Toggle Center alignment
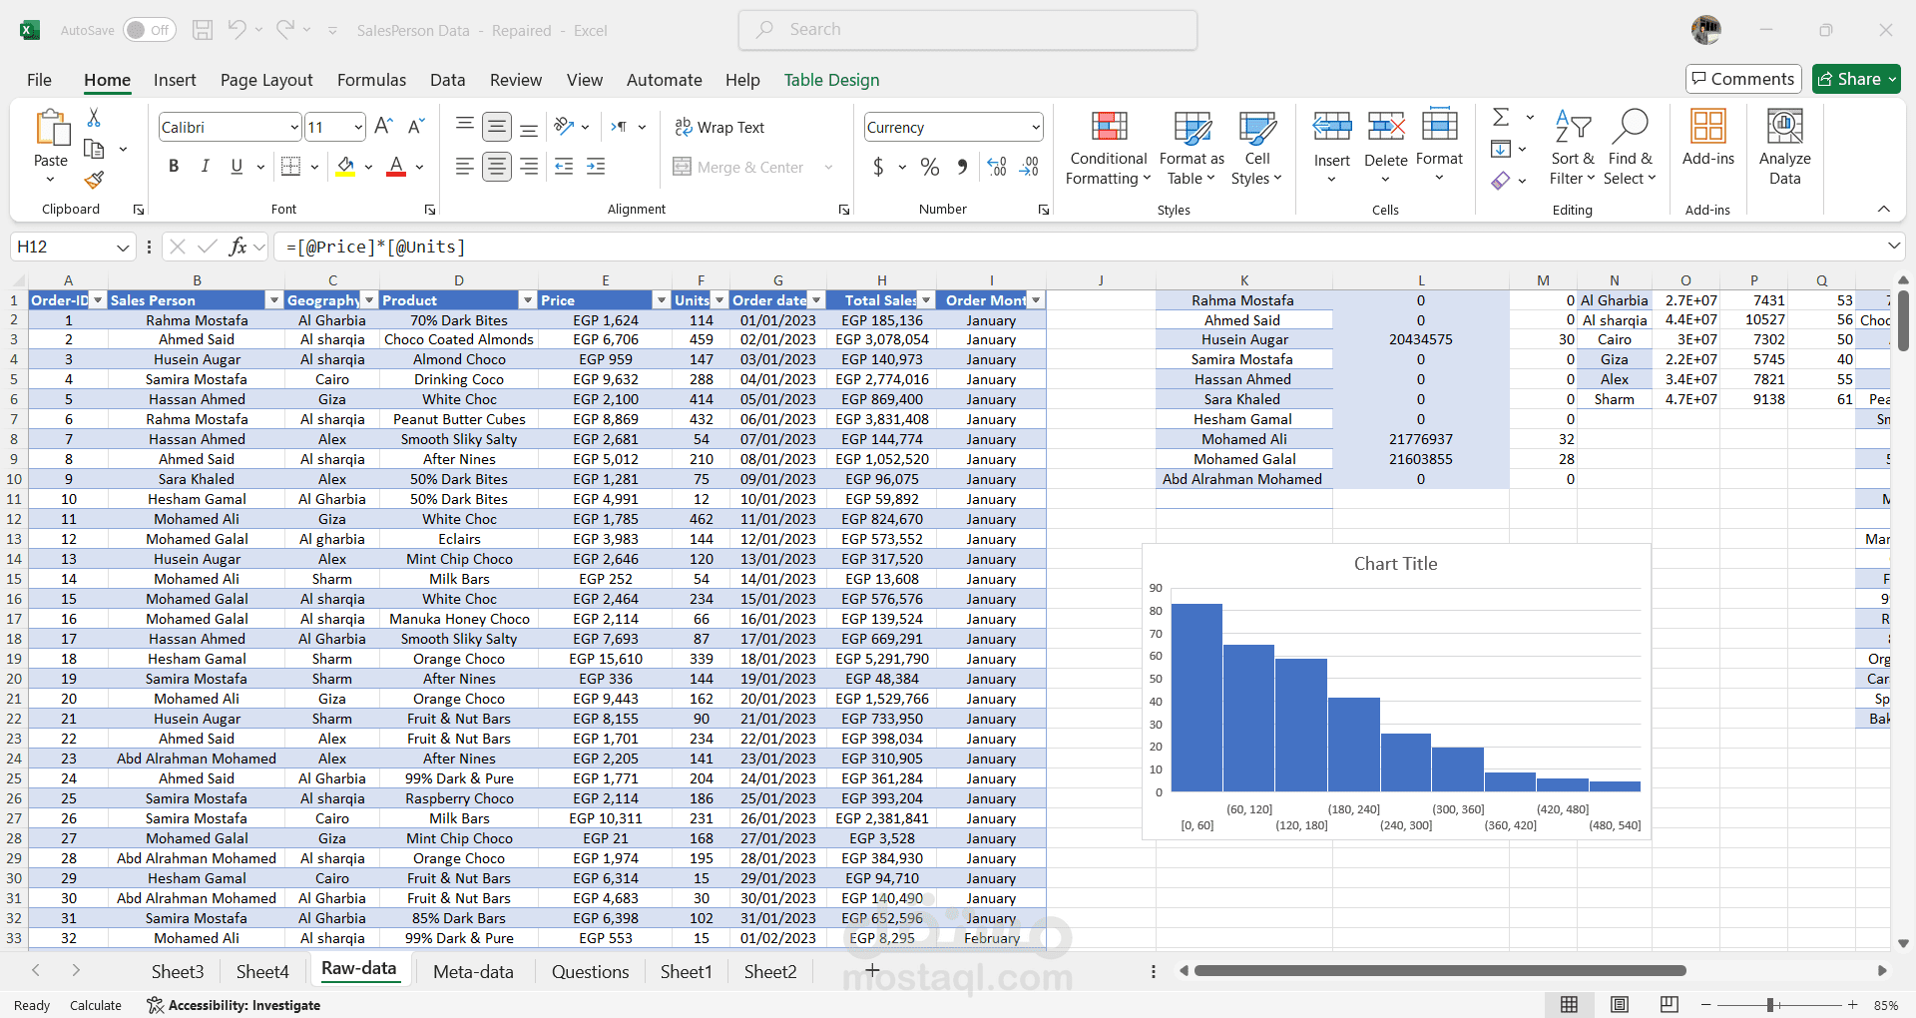1916x1018 pixels. (497, 167)
